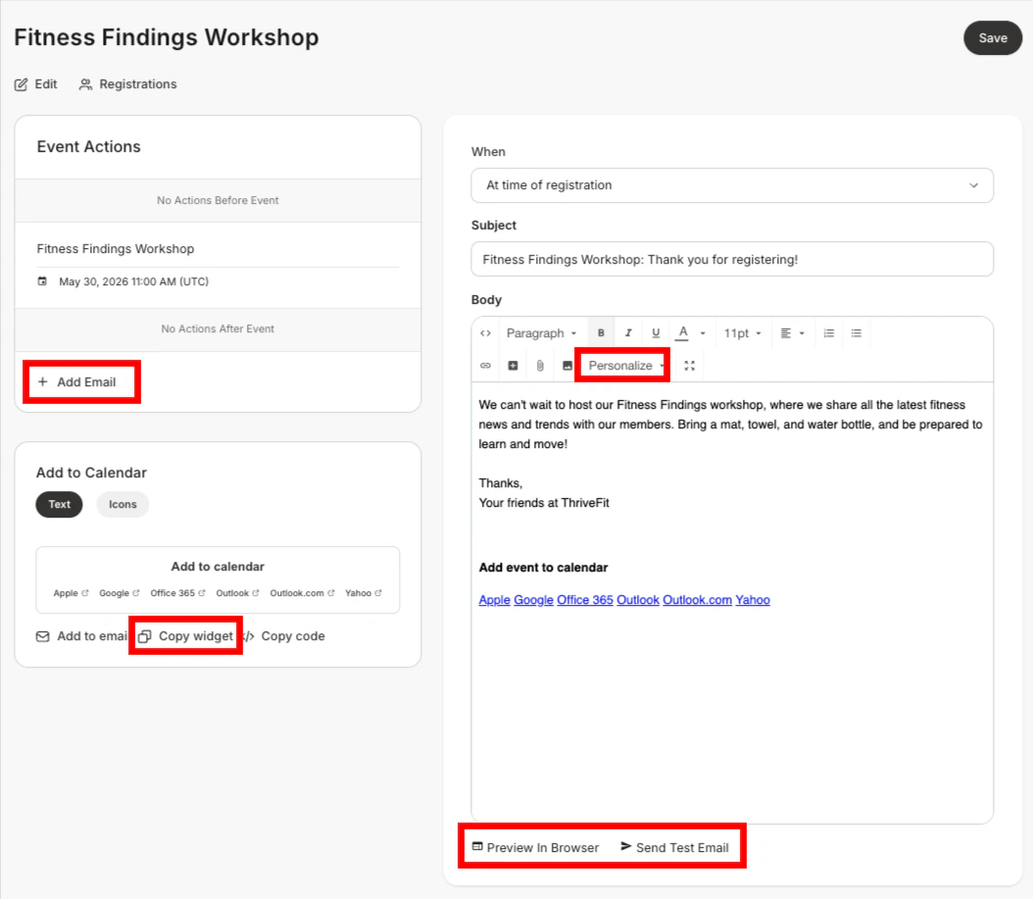1033x899 pixels.
Task: Click "No Actions After Event" text
Action: tap(218, 328)
